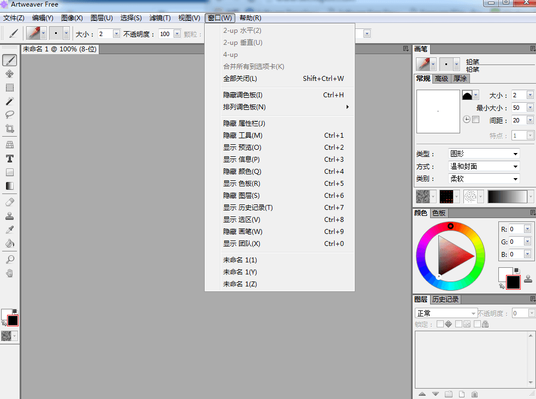Switch to the 历史记录 tab

tap(445, 300)
